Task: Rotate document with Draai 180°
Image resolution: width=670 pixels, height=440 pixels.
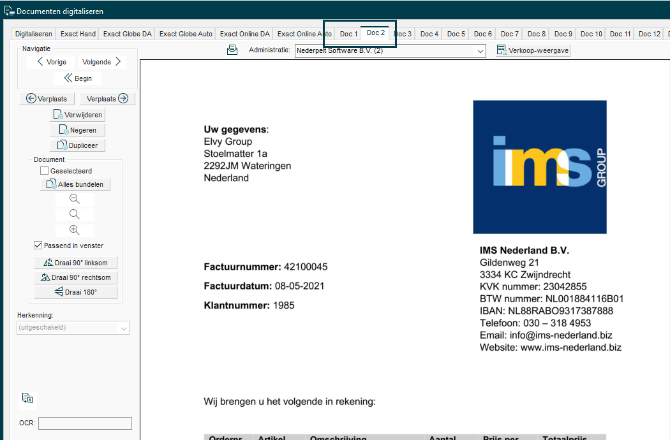Action: pyautogui.click(x=76, y=292)
